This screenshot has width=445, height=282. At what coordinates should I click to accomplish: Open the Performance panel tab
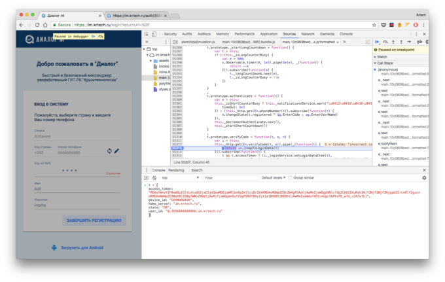[244, 34]
